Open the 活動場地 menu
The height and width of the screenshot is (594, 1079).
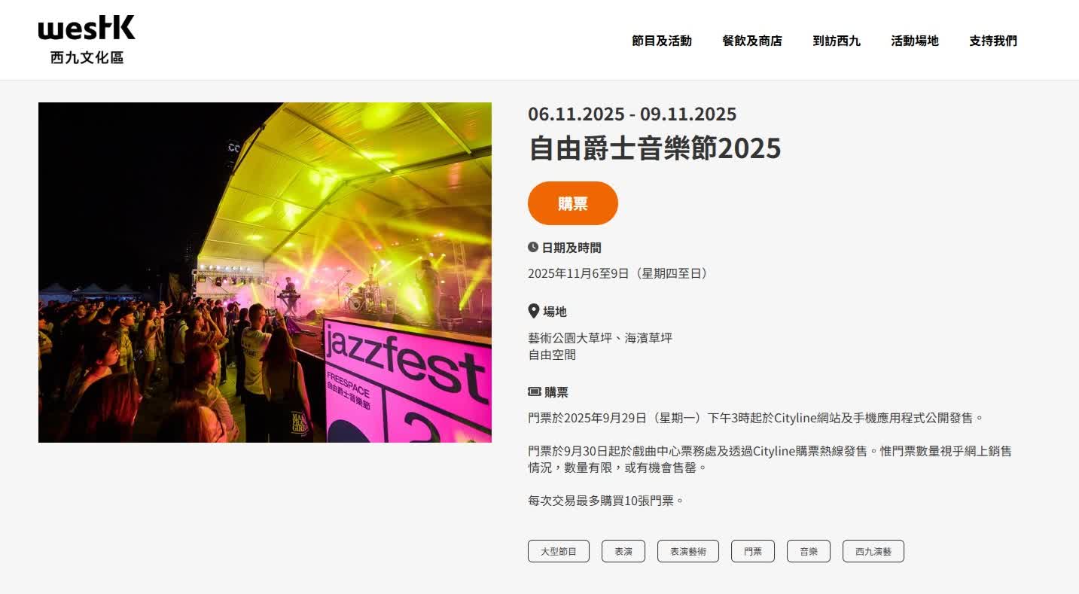[x=914, y=41]
